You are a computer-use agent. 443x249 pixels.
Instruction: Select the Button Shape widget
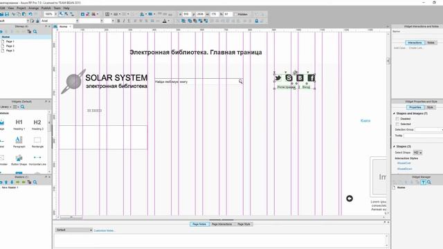tap(19, 160)
